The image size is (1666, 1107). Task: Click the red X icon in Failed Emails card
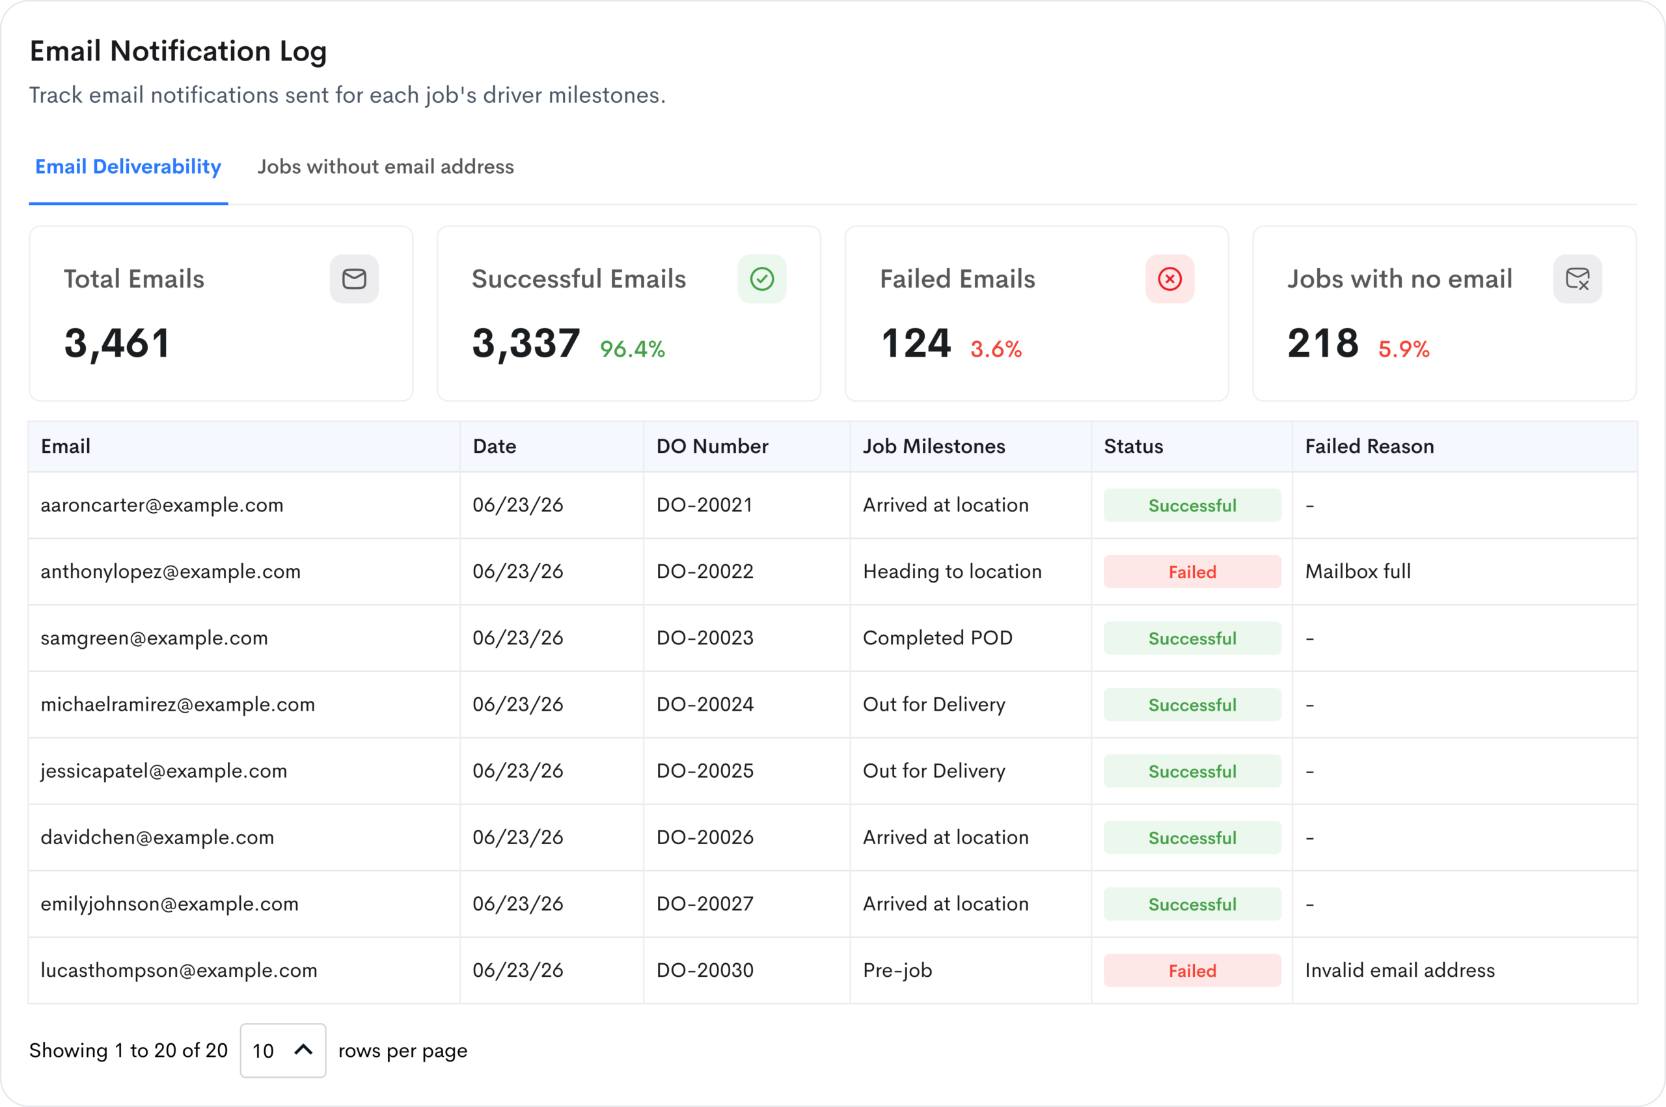point(1171,279)
